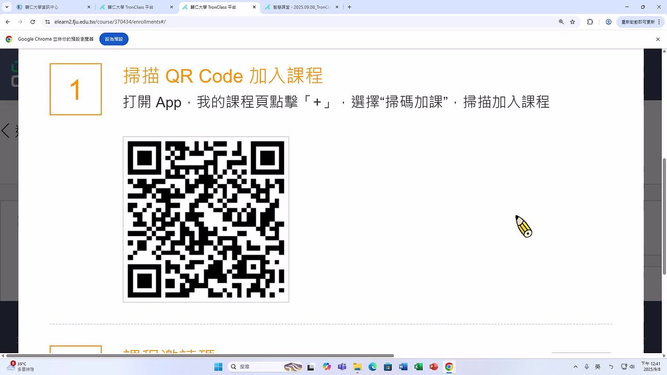Click the microphone icon in system tray
The height and width of the screenshot is (375, 667).
click(587, 367)
